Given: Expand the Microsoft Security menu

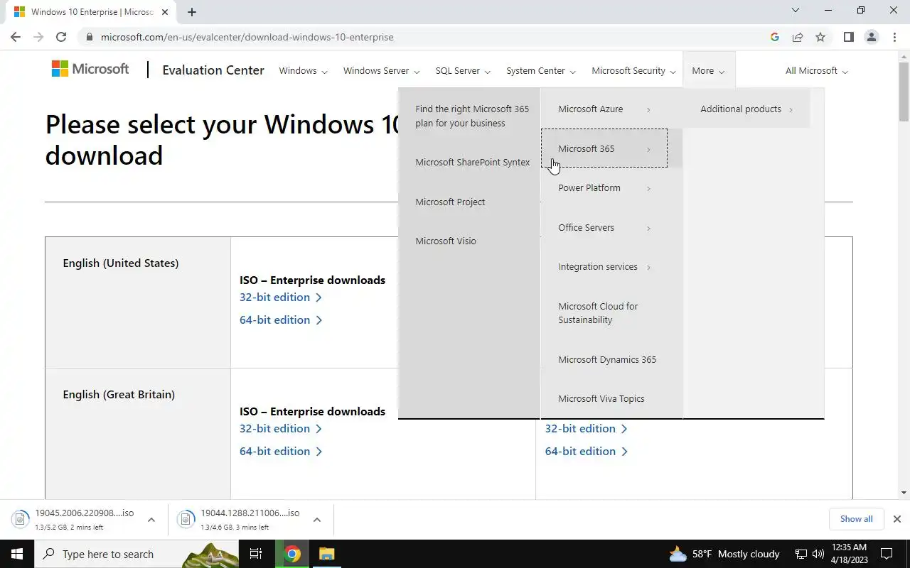Looking at the screenshot, I should click(633, 70).
